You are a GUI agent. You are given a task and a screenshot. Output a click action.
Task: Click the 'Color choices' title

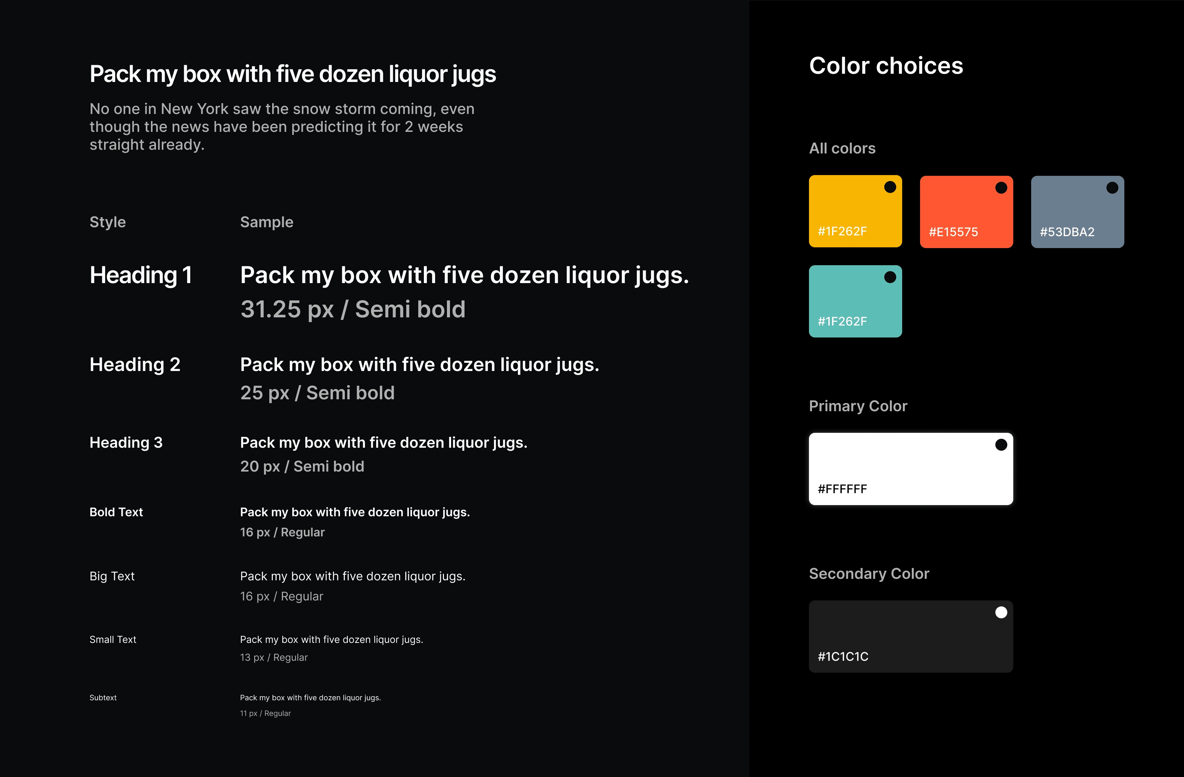(886, 66)
